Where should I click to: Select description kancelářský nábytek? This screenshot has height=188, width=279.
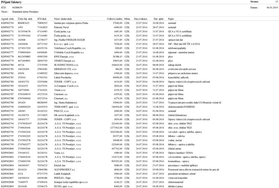178,77
